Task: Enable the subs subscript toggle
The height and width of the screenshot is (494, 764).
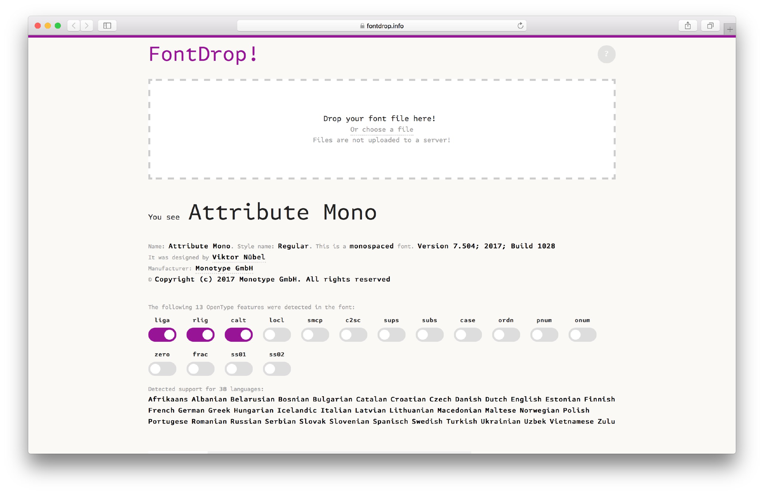Action: click(429, 335)
